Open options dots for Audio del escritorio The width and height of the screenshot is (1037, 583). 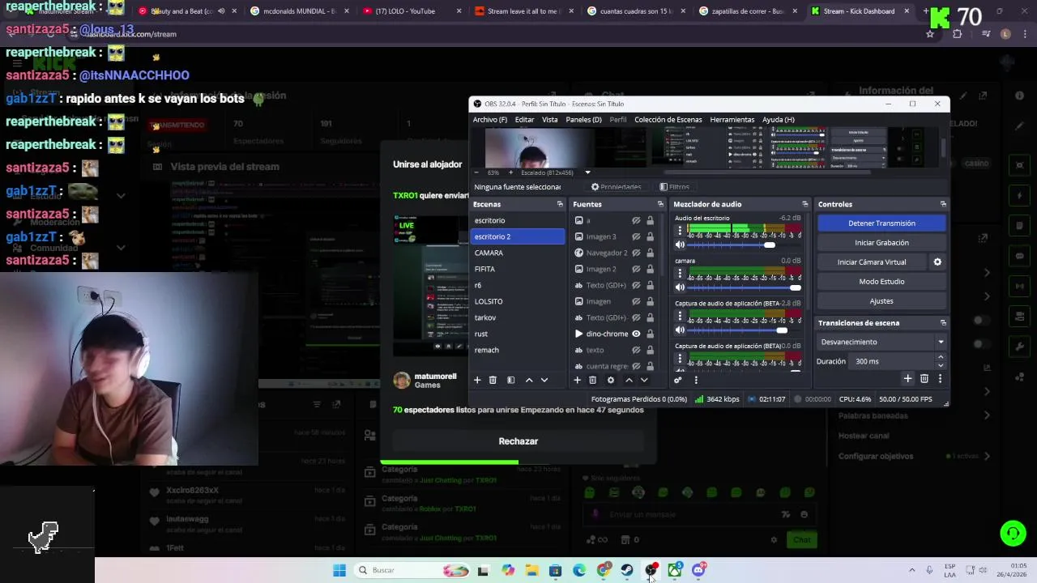[680, 231]
